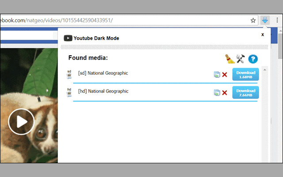Viewport: 283px width, 177px height.
Task: Play the loris video
Action: 21,121
